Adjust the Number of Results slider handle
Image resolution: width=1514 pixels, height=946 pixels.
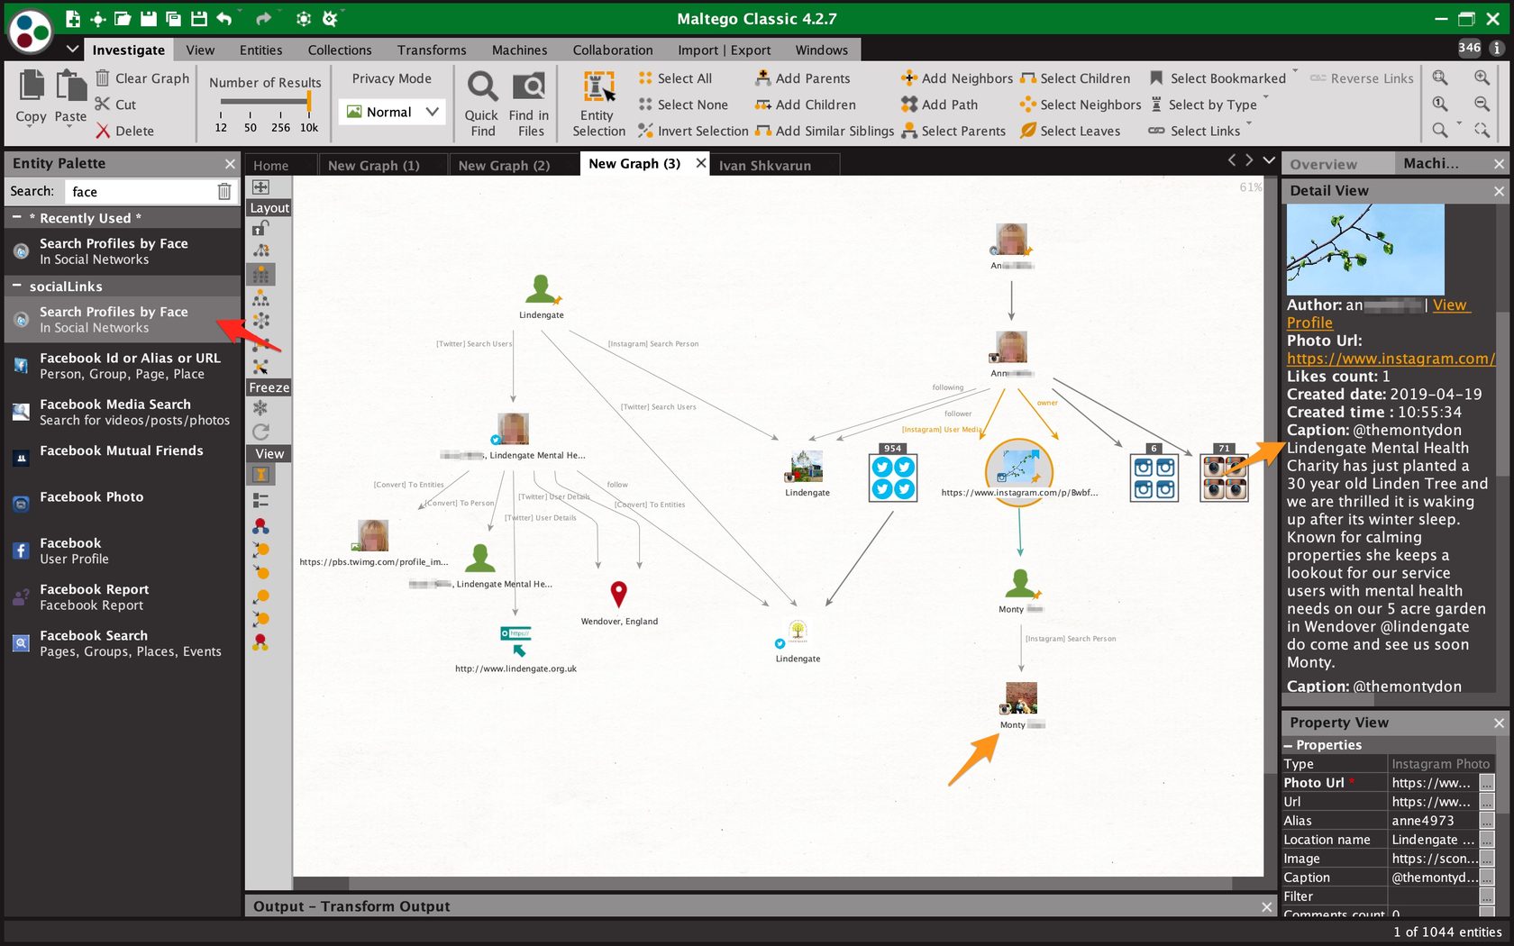click(309, 101)
